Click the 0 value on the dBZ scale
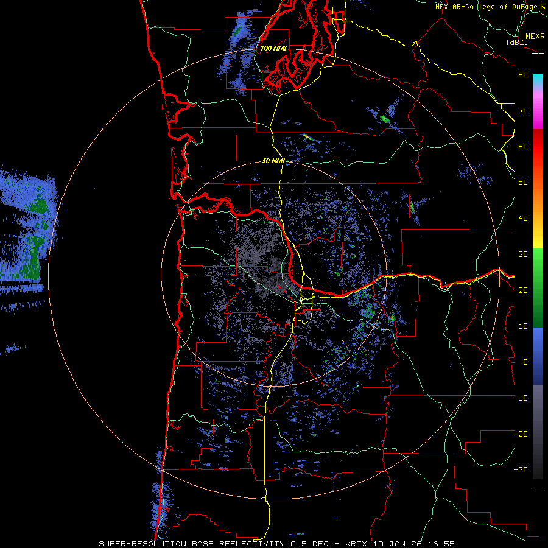Viewport: 548px width, 548px height. [x=525, y=363]
